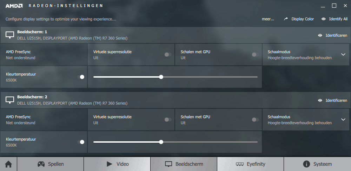Click Beeldscherm 2 color temperature slider handle
This screenshot has height=171, width=351.
(x=161, y=142)
